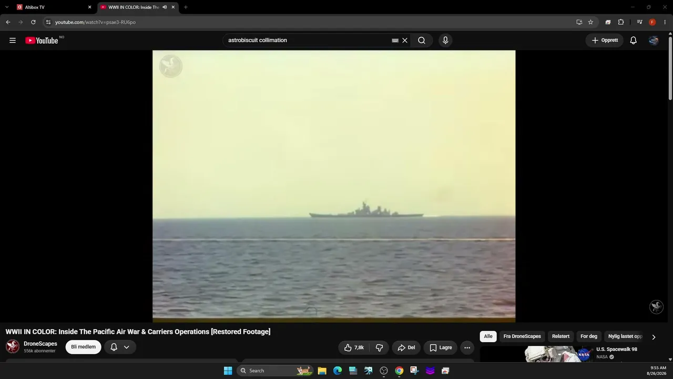Viewport: 673px width, 379px height.
Task: Open the Windows taskbar Search box
Action: pos(274,371)
